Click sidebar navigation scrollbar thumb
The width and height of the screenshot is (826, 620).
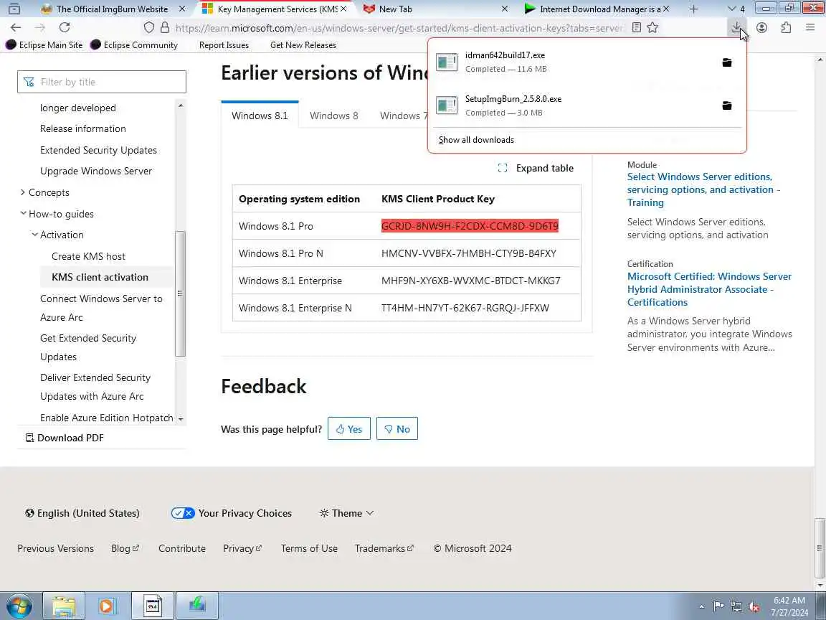(x=180, y=293)
